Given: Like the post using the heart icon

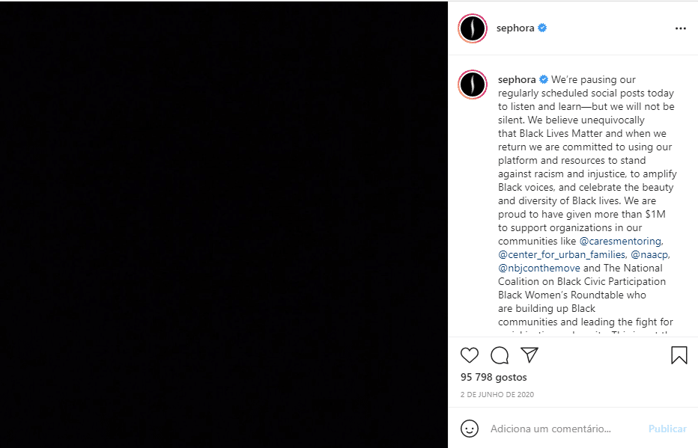Looking at the screenshot, I should [x=470, y=355].
